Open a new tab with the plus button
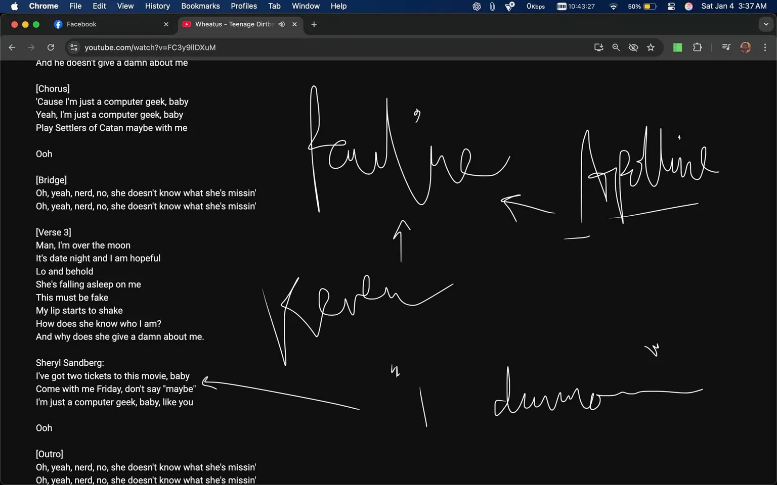The height and width of the screenshot is (485, 777). point(314,24)
